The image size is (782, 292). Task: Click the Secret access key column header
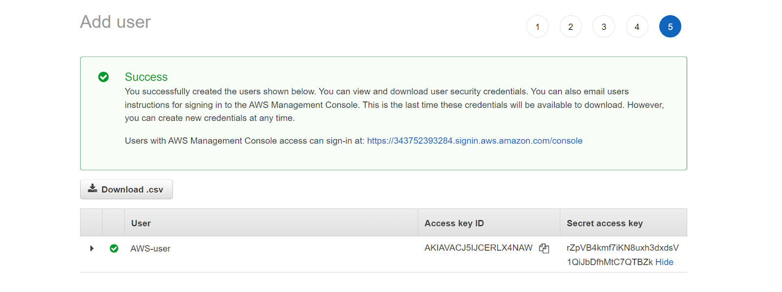(605, 223)
